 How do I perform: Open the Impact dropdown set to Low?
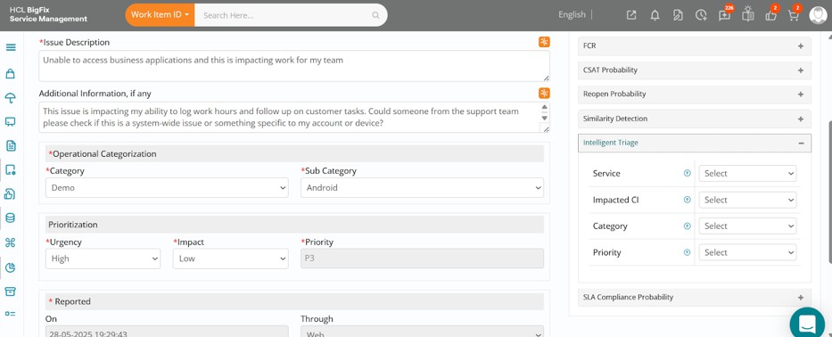(x=230, y=259)
